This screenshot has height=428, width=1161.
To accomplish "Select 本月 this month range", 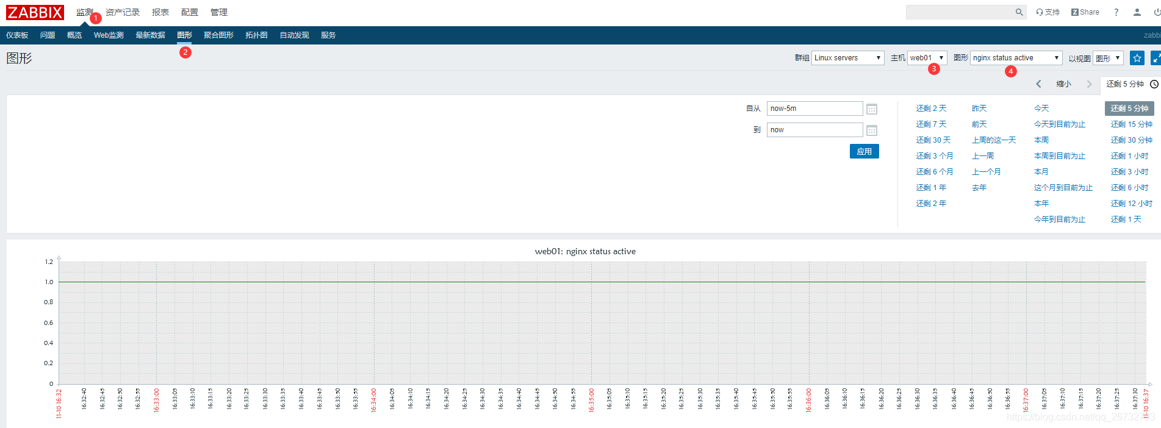I will [1041, 172].
